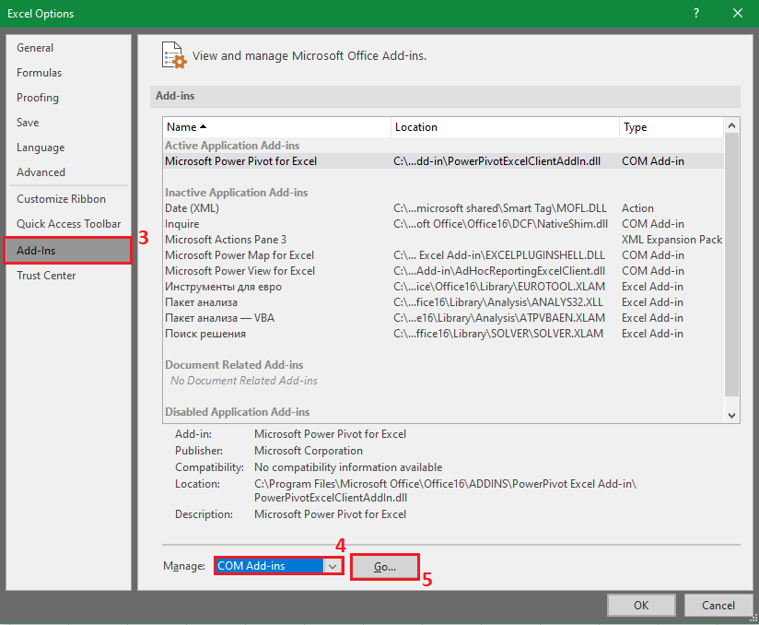Click the Go... button

pyautogui.click(x=385, y=567)
